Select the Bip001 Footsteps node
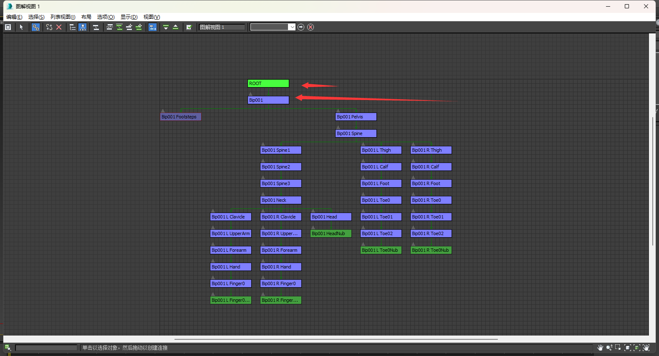Image resolution: width=659 pixels, height=356 pixels. pyautogui.click(x=181, y=117)
